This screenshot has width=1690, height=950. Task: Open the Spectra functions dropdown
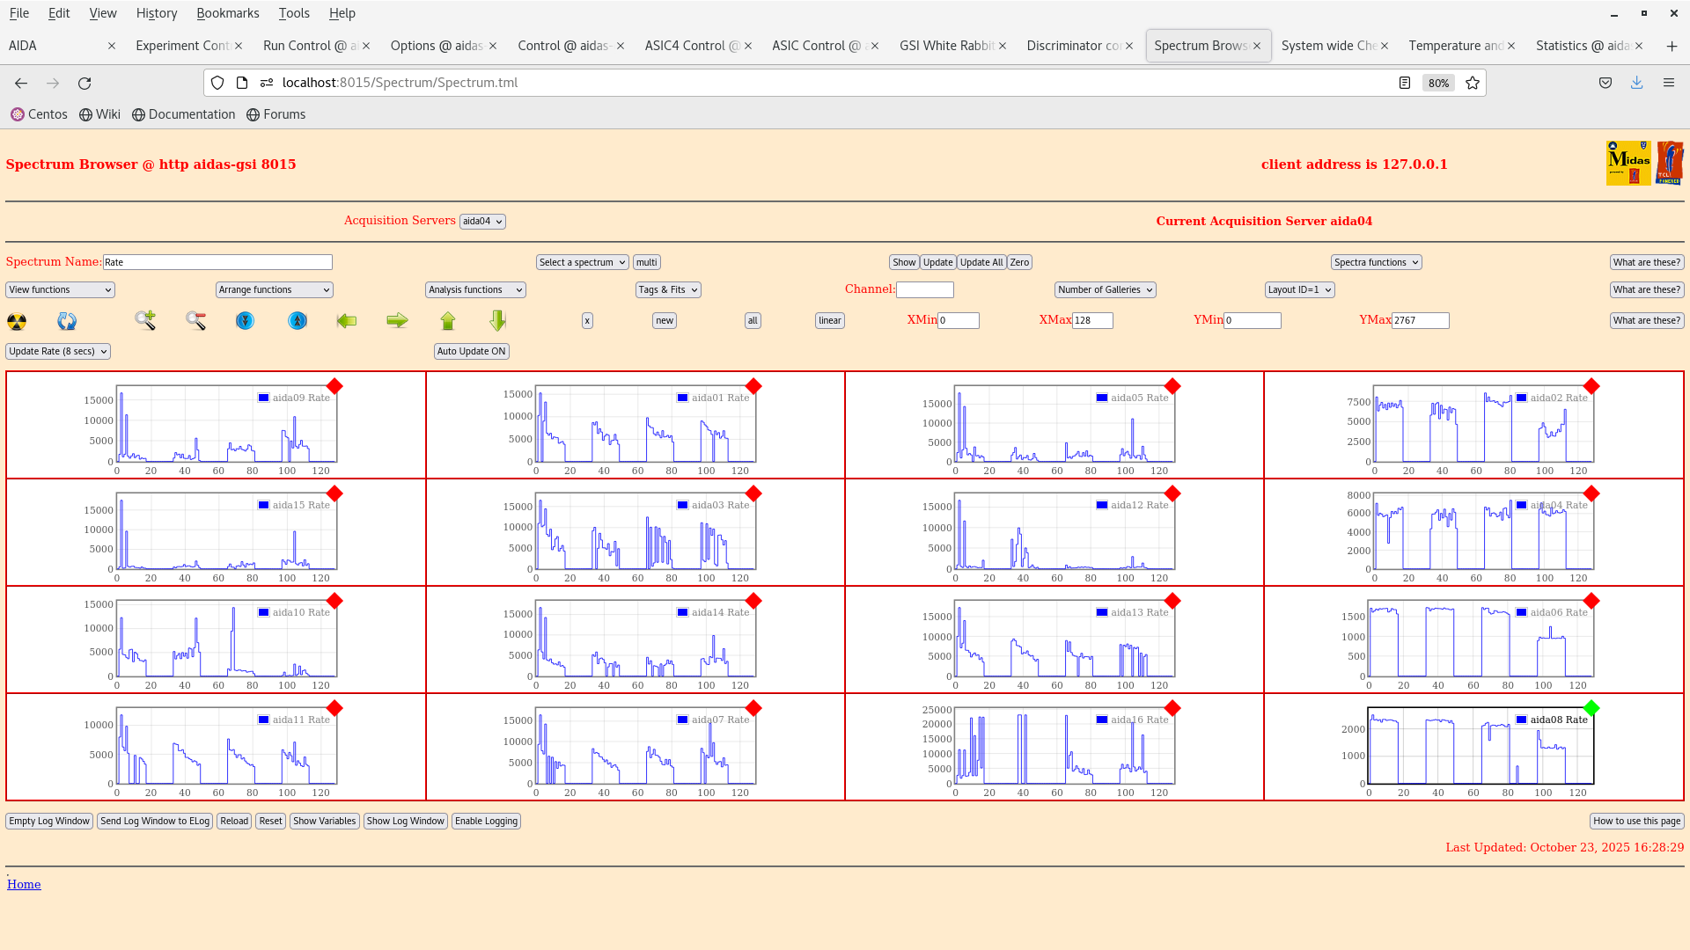(x=1376, y=262)
